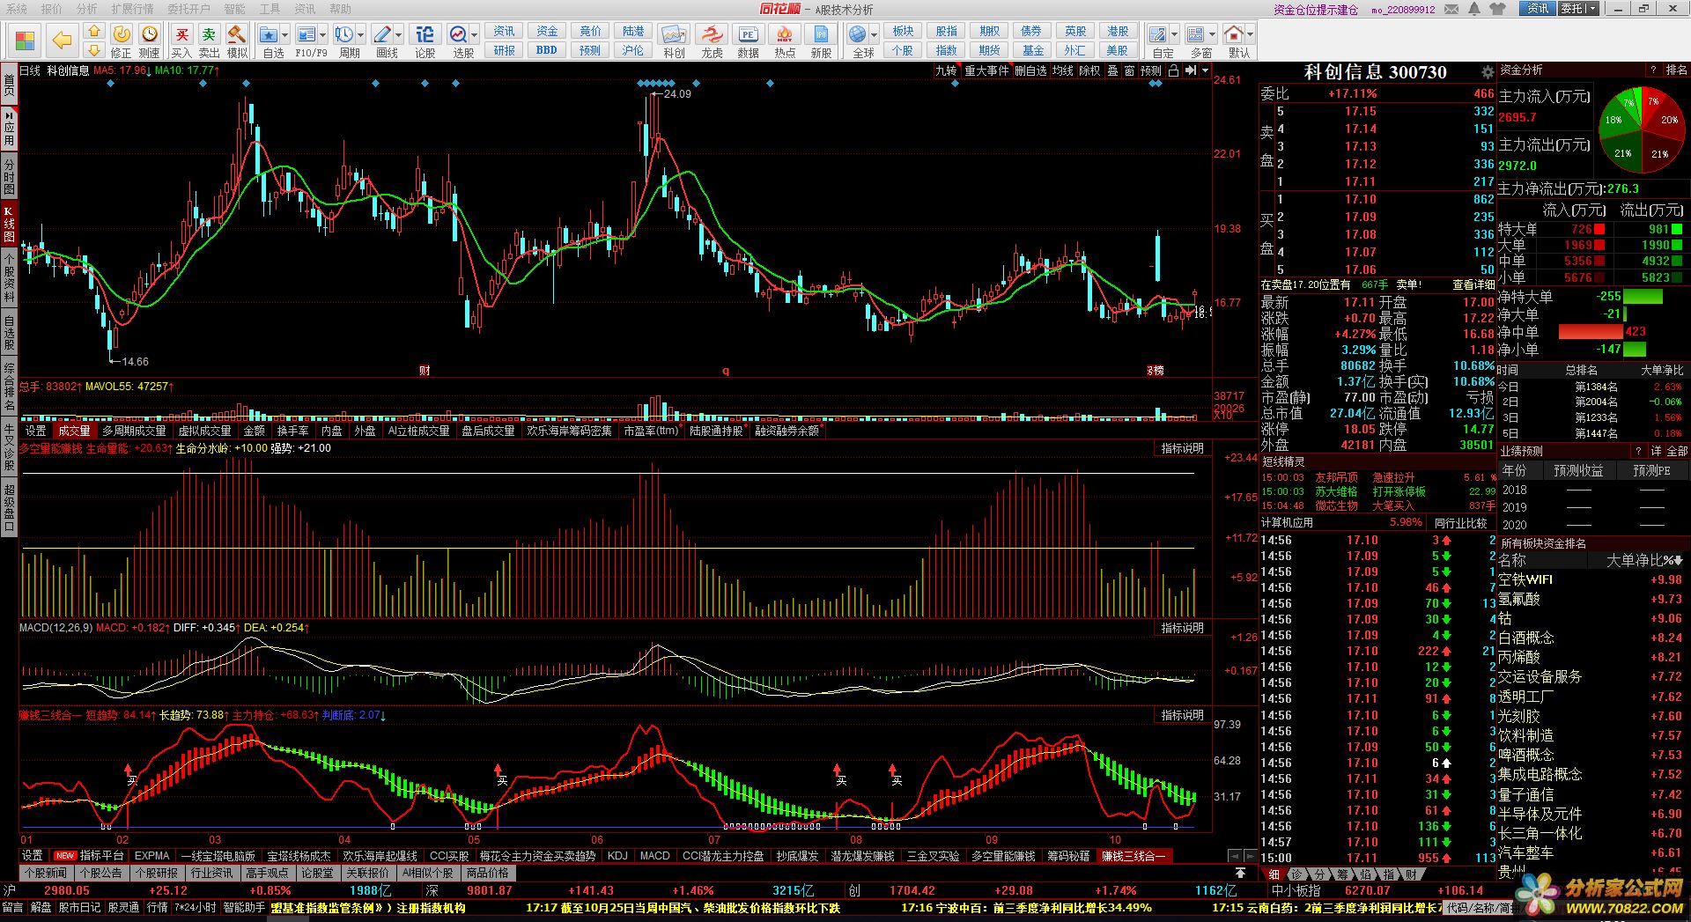Open the 数据 PE data icon
The width and height of the screenshot is (1691, 922).
[748, 34]
